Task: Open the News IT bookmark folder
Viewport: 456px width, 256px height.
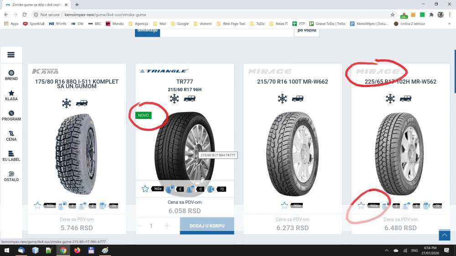Action: (279, 24)
